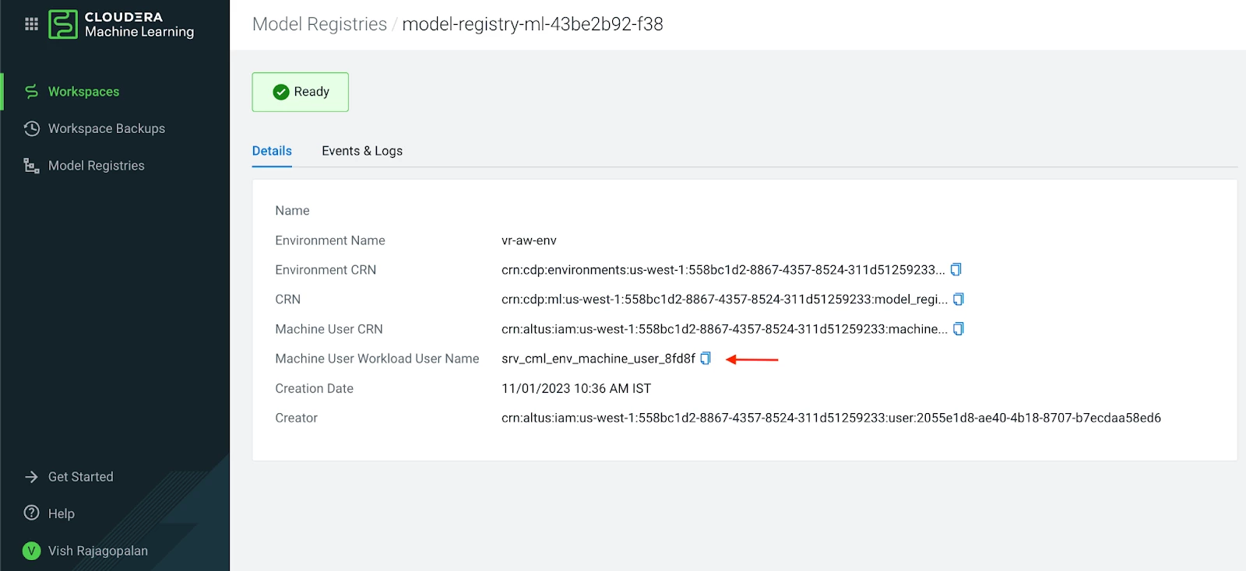Viewport: 1246px width, 571px height.
Task: Switch to the Details tab
Action: tap(272, 151)
